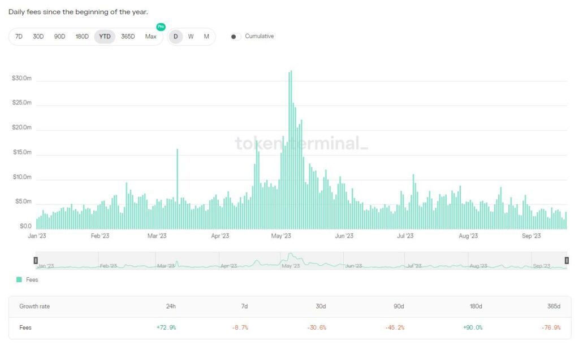
Task: Click the Growth rate column header
Action: (x=34, y=306)
